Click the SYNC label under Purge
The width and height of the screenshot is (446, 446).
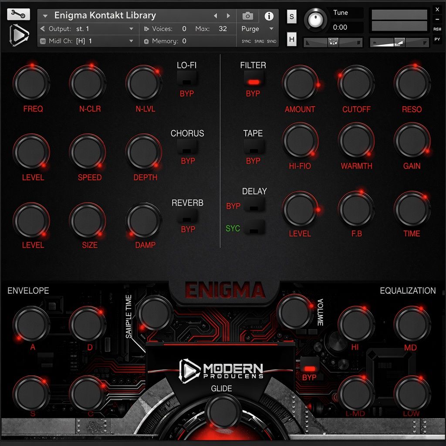pos(247,41)
